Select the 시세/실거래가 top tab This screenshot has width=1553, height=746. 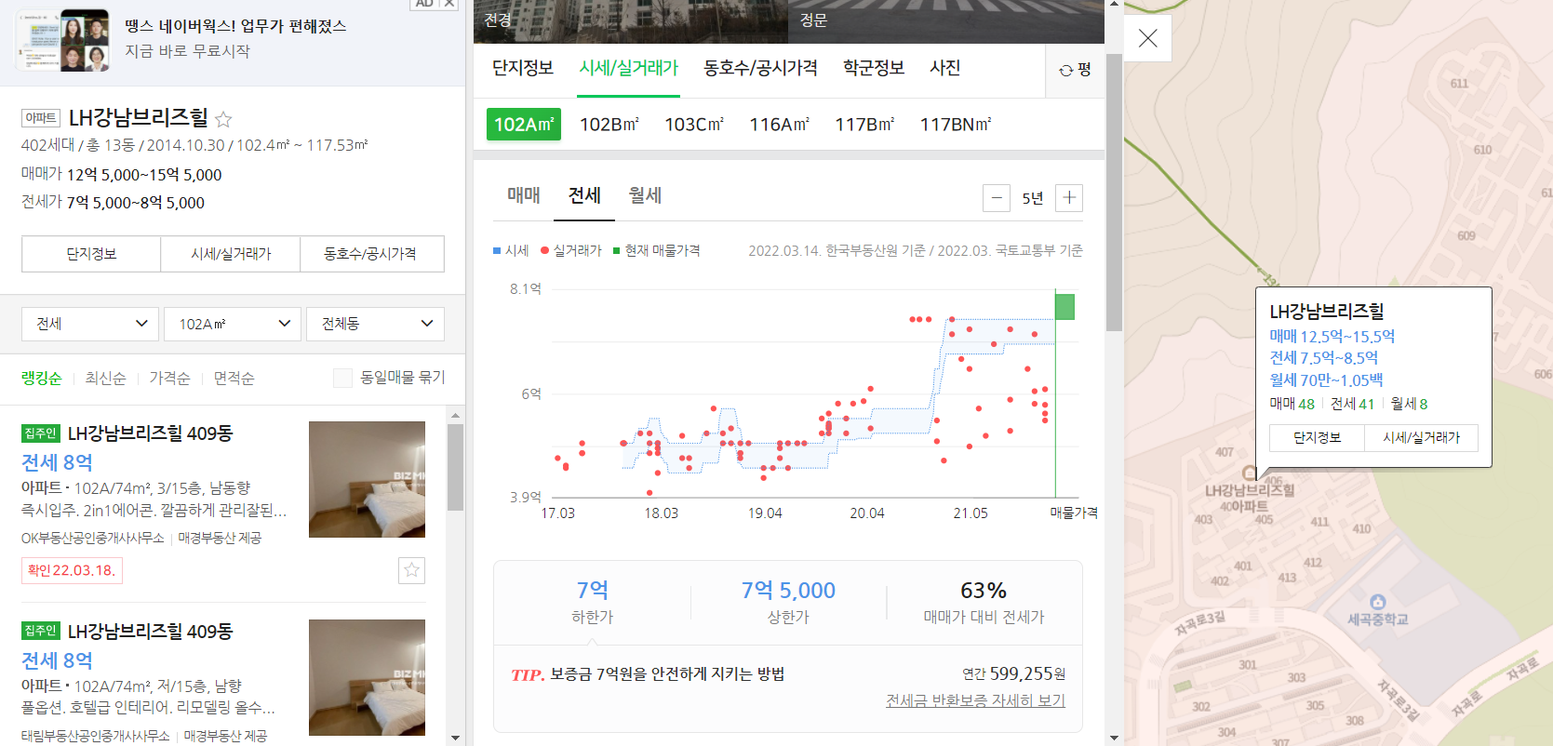point(628,68)
